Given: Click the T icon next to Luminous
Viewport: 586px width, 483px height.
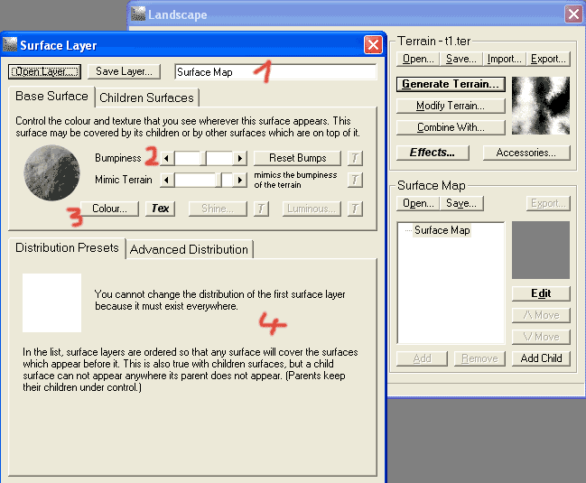Looking at the screenshot, I should tap(355, 209).
